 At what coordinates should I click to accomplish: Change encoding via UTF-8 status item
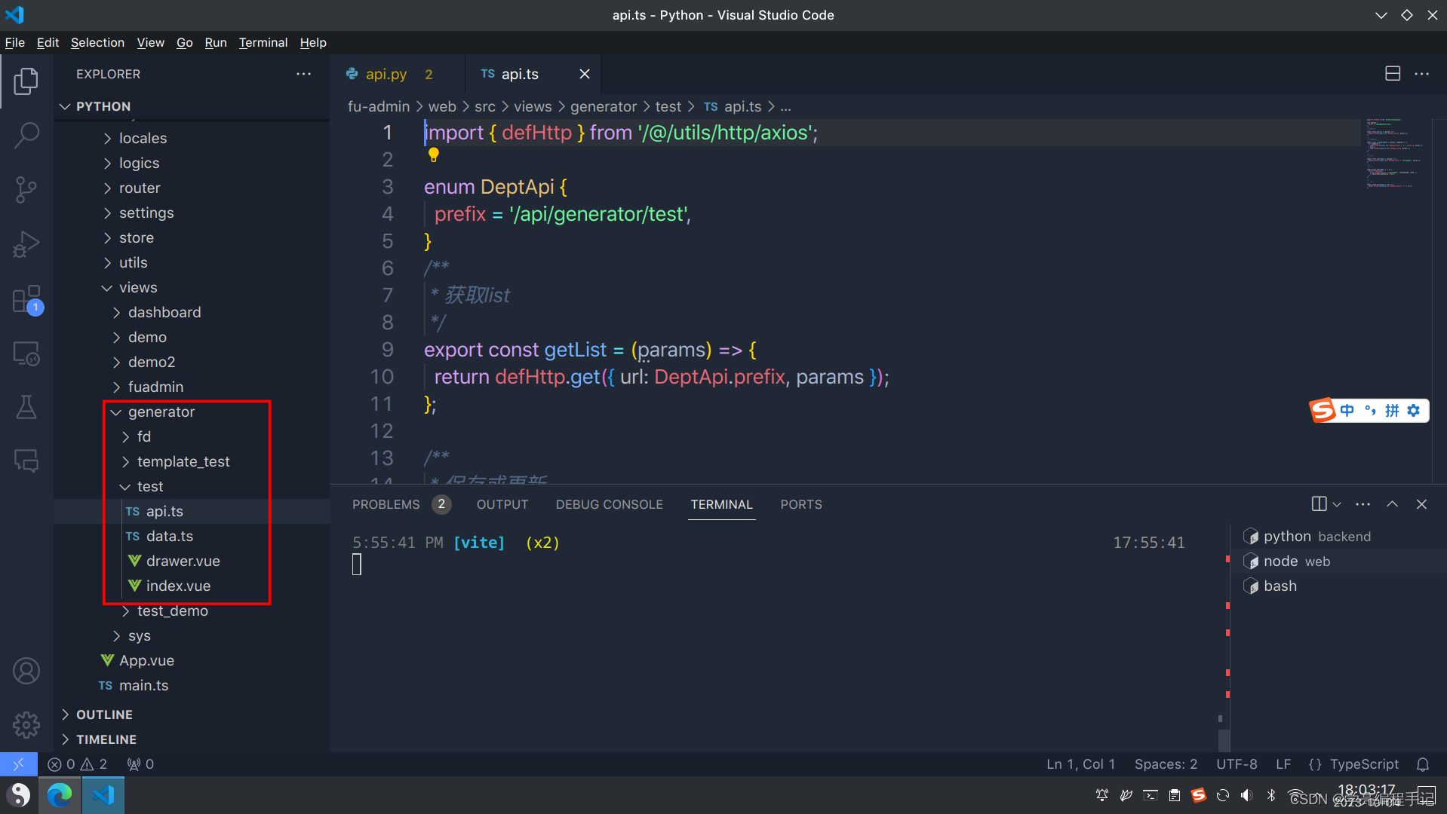(x=1237, y=764)
